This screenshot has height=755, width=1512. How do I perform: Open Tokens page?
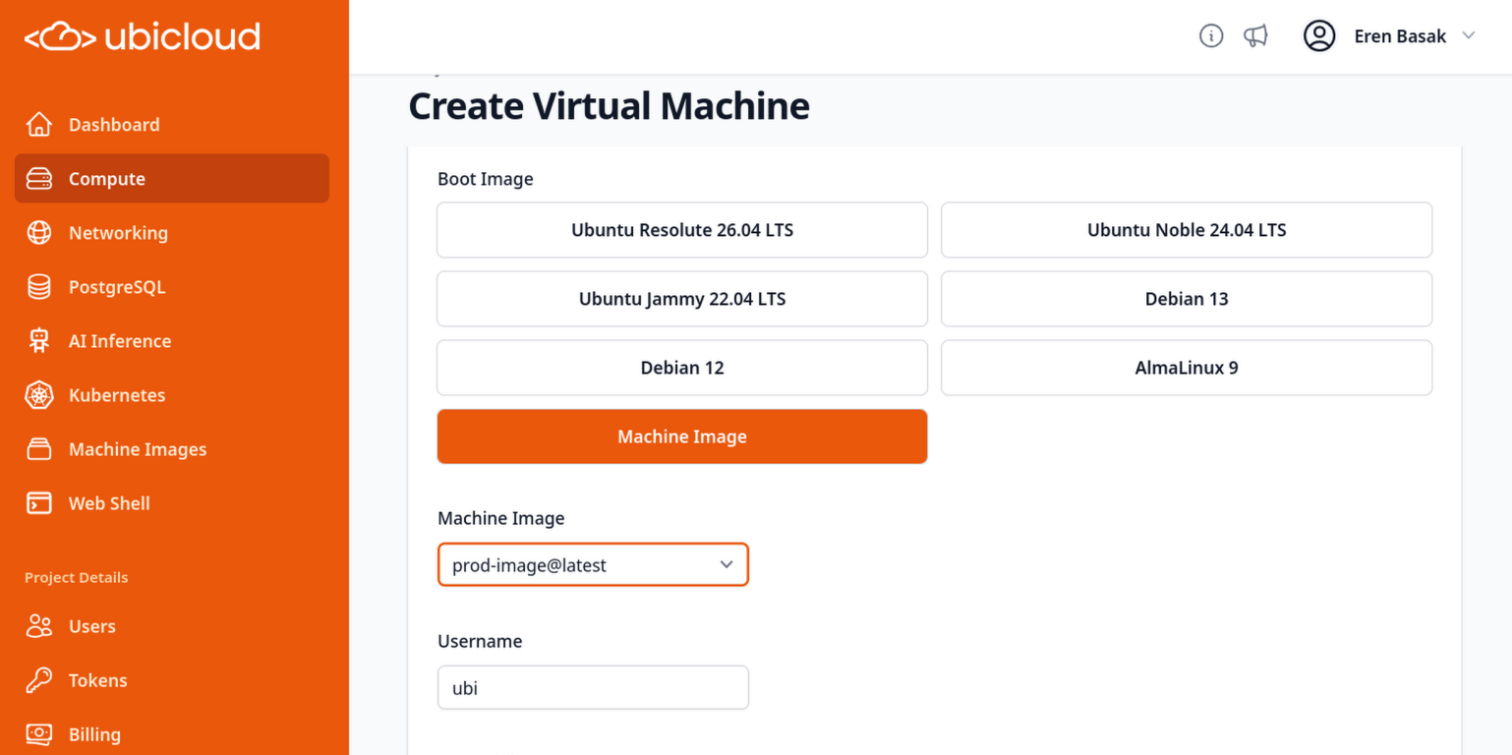pos(172,680)
